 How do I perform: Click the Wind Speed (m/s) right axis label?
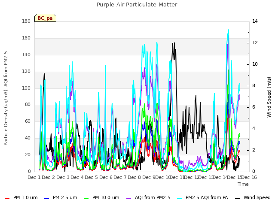click(x=269, y=97)
